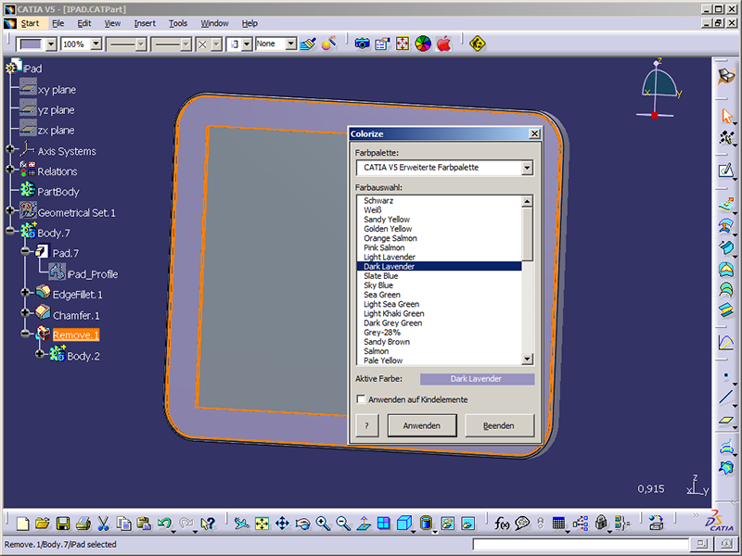
Task: Click the color list scroll up arrow
Action: (x=527, y=201)
